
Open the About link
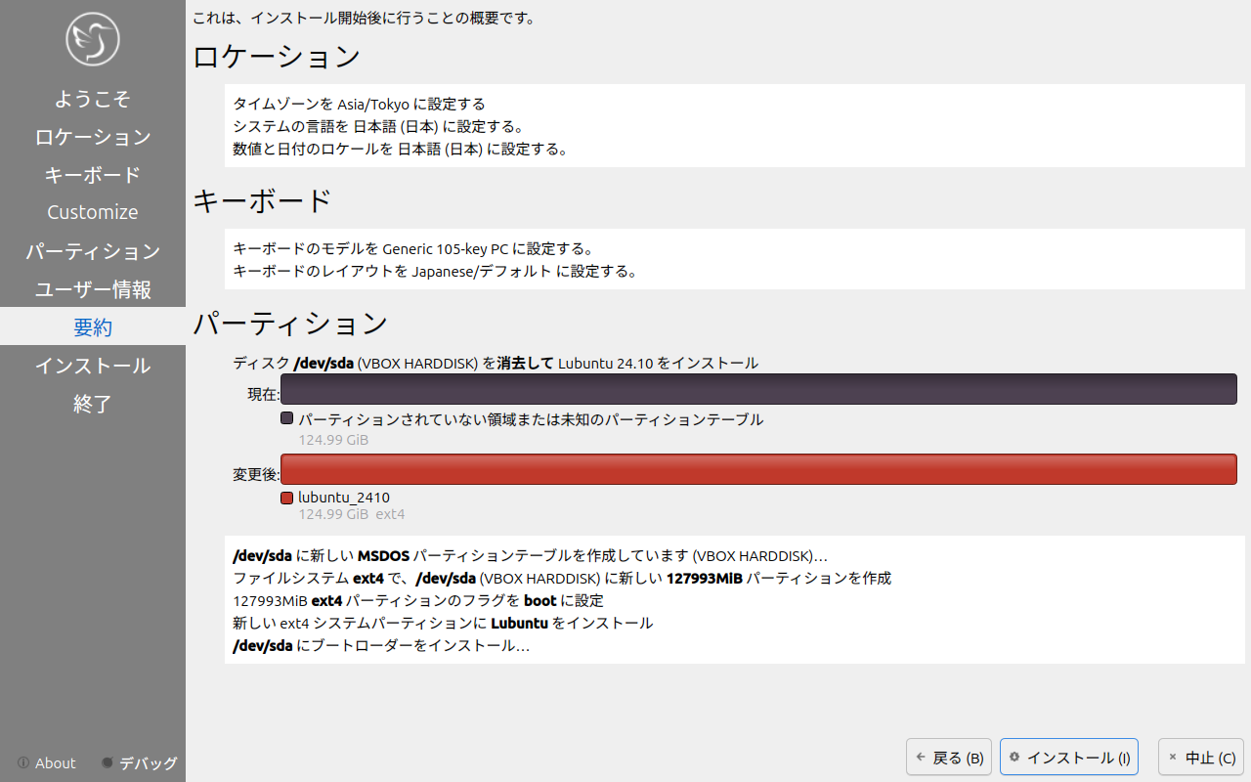tap(47, 762)
